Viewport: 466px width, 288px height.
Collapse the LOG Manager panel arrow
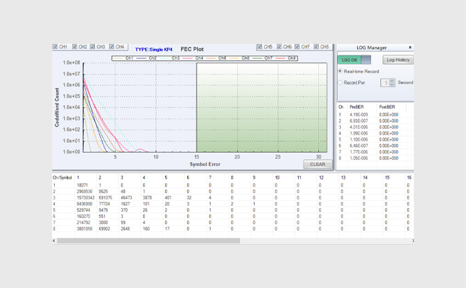coord(410,47)
